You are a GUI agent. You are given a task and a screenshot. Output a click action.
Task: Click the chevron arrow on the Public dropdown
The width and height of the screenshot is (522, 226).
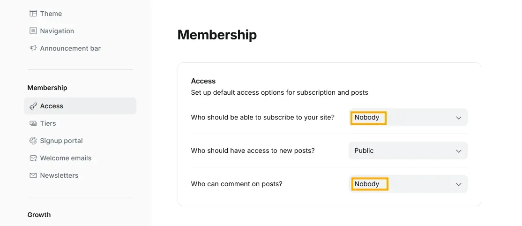tap(459, 151)
